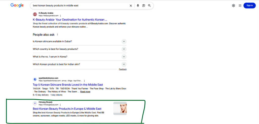The width and height of the screenshot is (259, 124).
Task: Open three-dot menu next to himangbeauty.com
Action: point(60,105)
